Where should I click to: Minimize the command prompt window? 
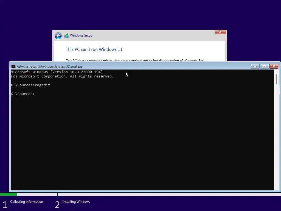coord(255,66)
